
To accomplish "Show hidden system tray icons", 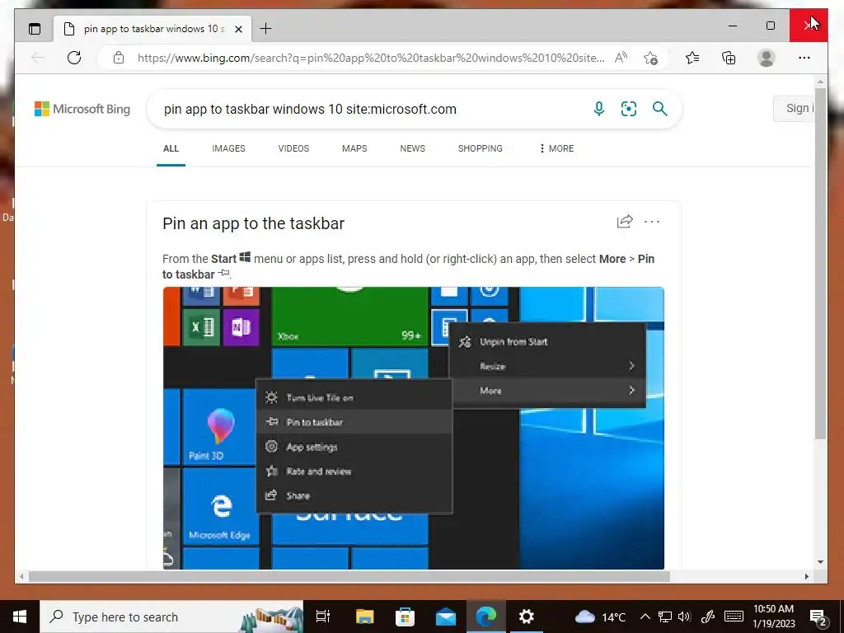I will click(645, 617).
